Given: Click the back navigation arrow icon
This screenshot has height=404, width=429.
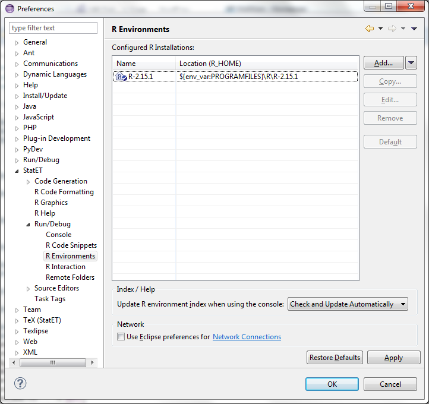Looking at the screenshot, I should (370, 29).
